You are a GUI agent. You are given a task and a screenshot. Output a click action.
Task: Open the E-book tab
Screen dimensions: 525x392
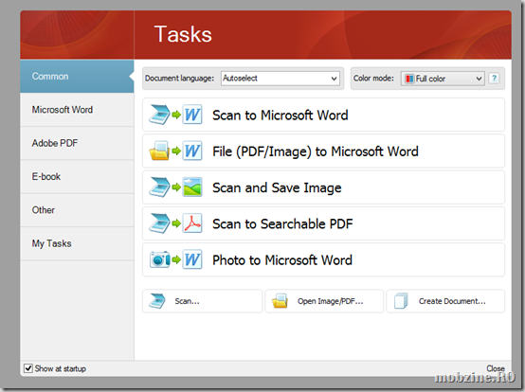click(x=77, y=177)
